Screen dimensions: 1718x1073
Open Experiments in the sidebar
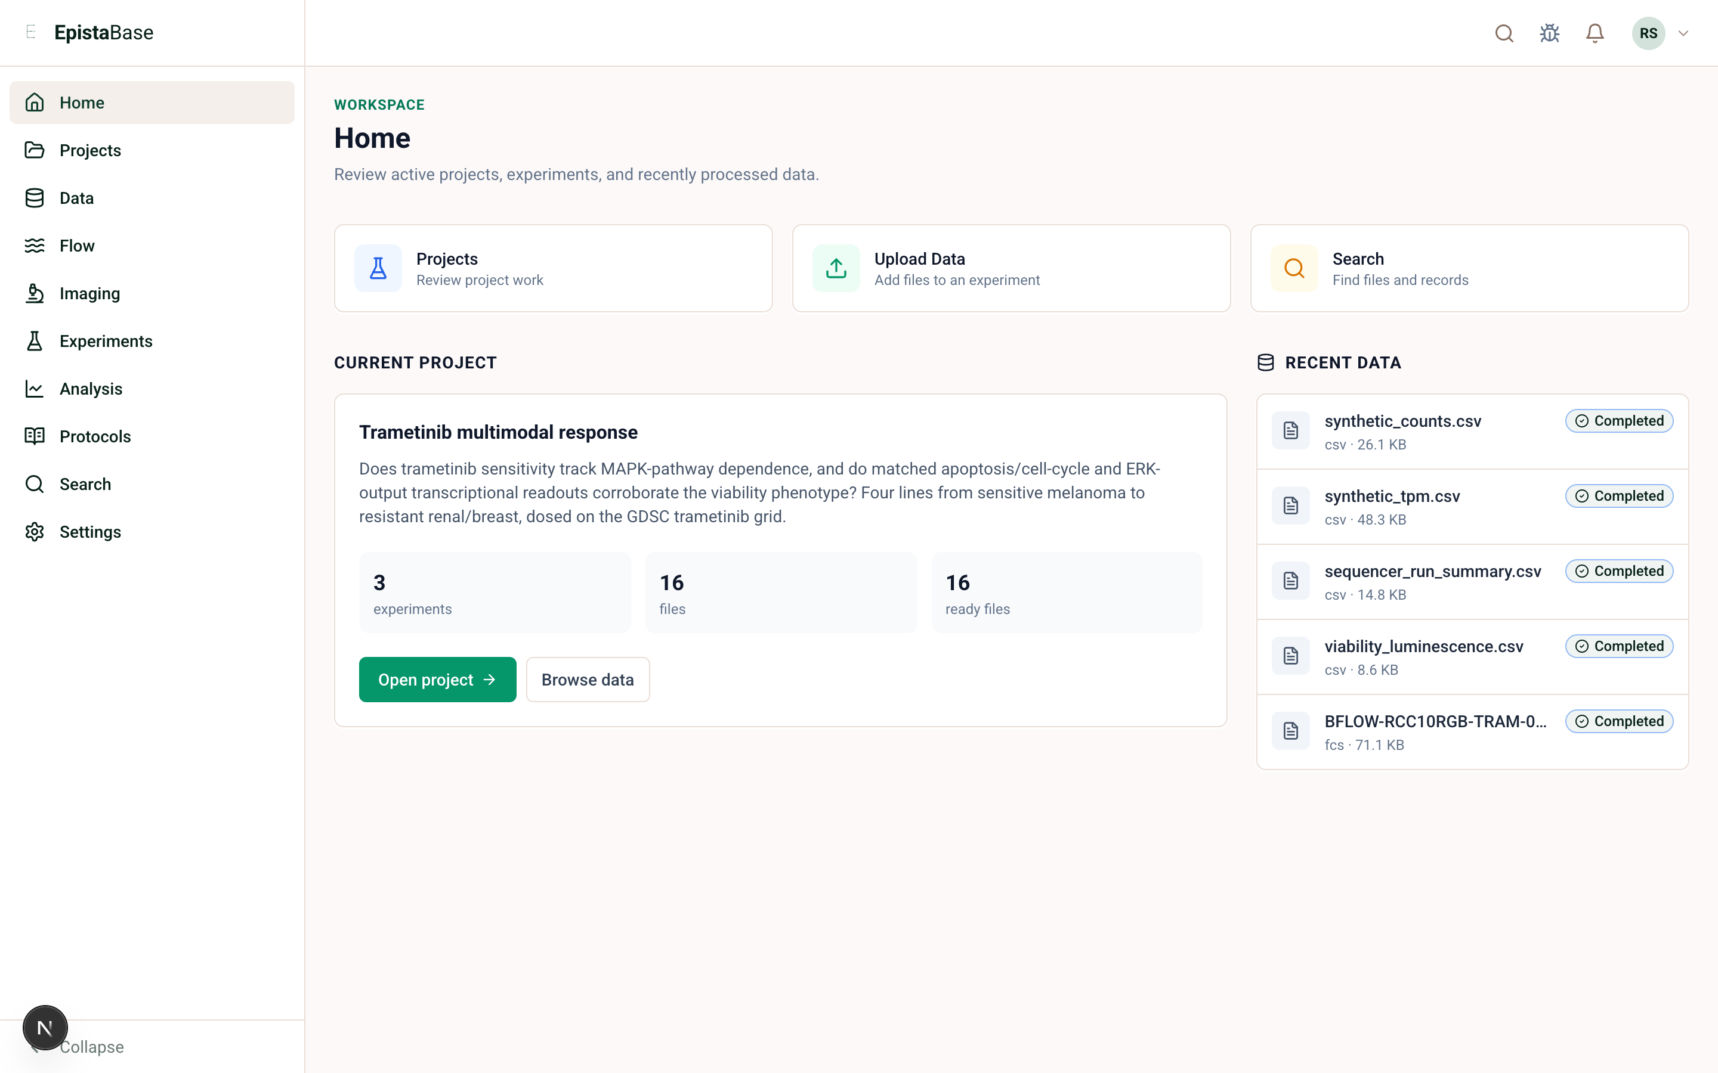(152, 342)
